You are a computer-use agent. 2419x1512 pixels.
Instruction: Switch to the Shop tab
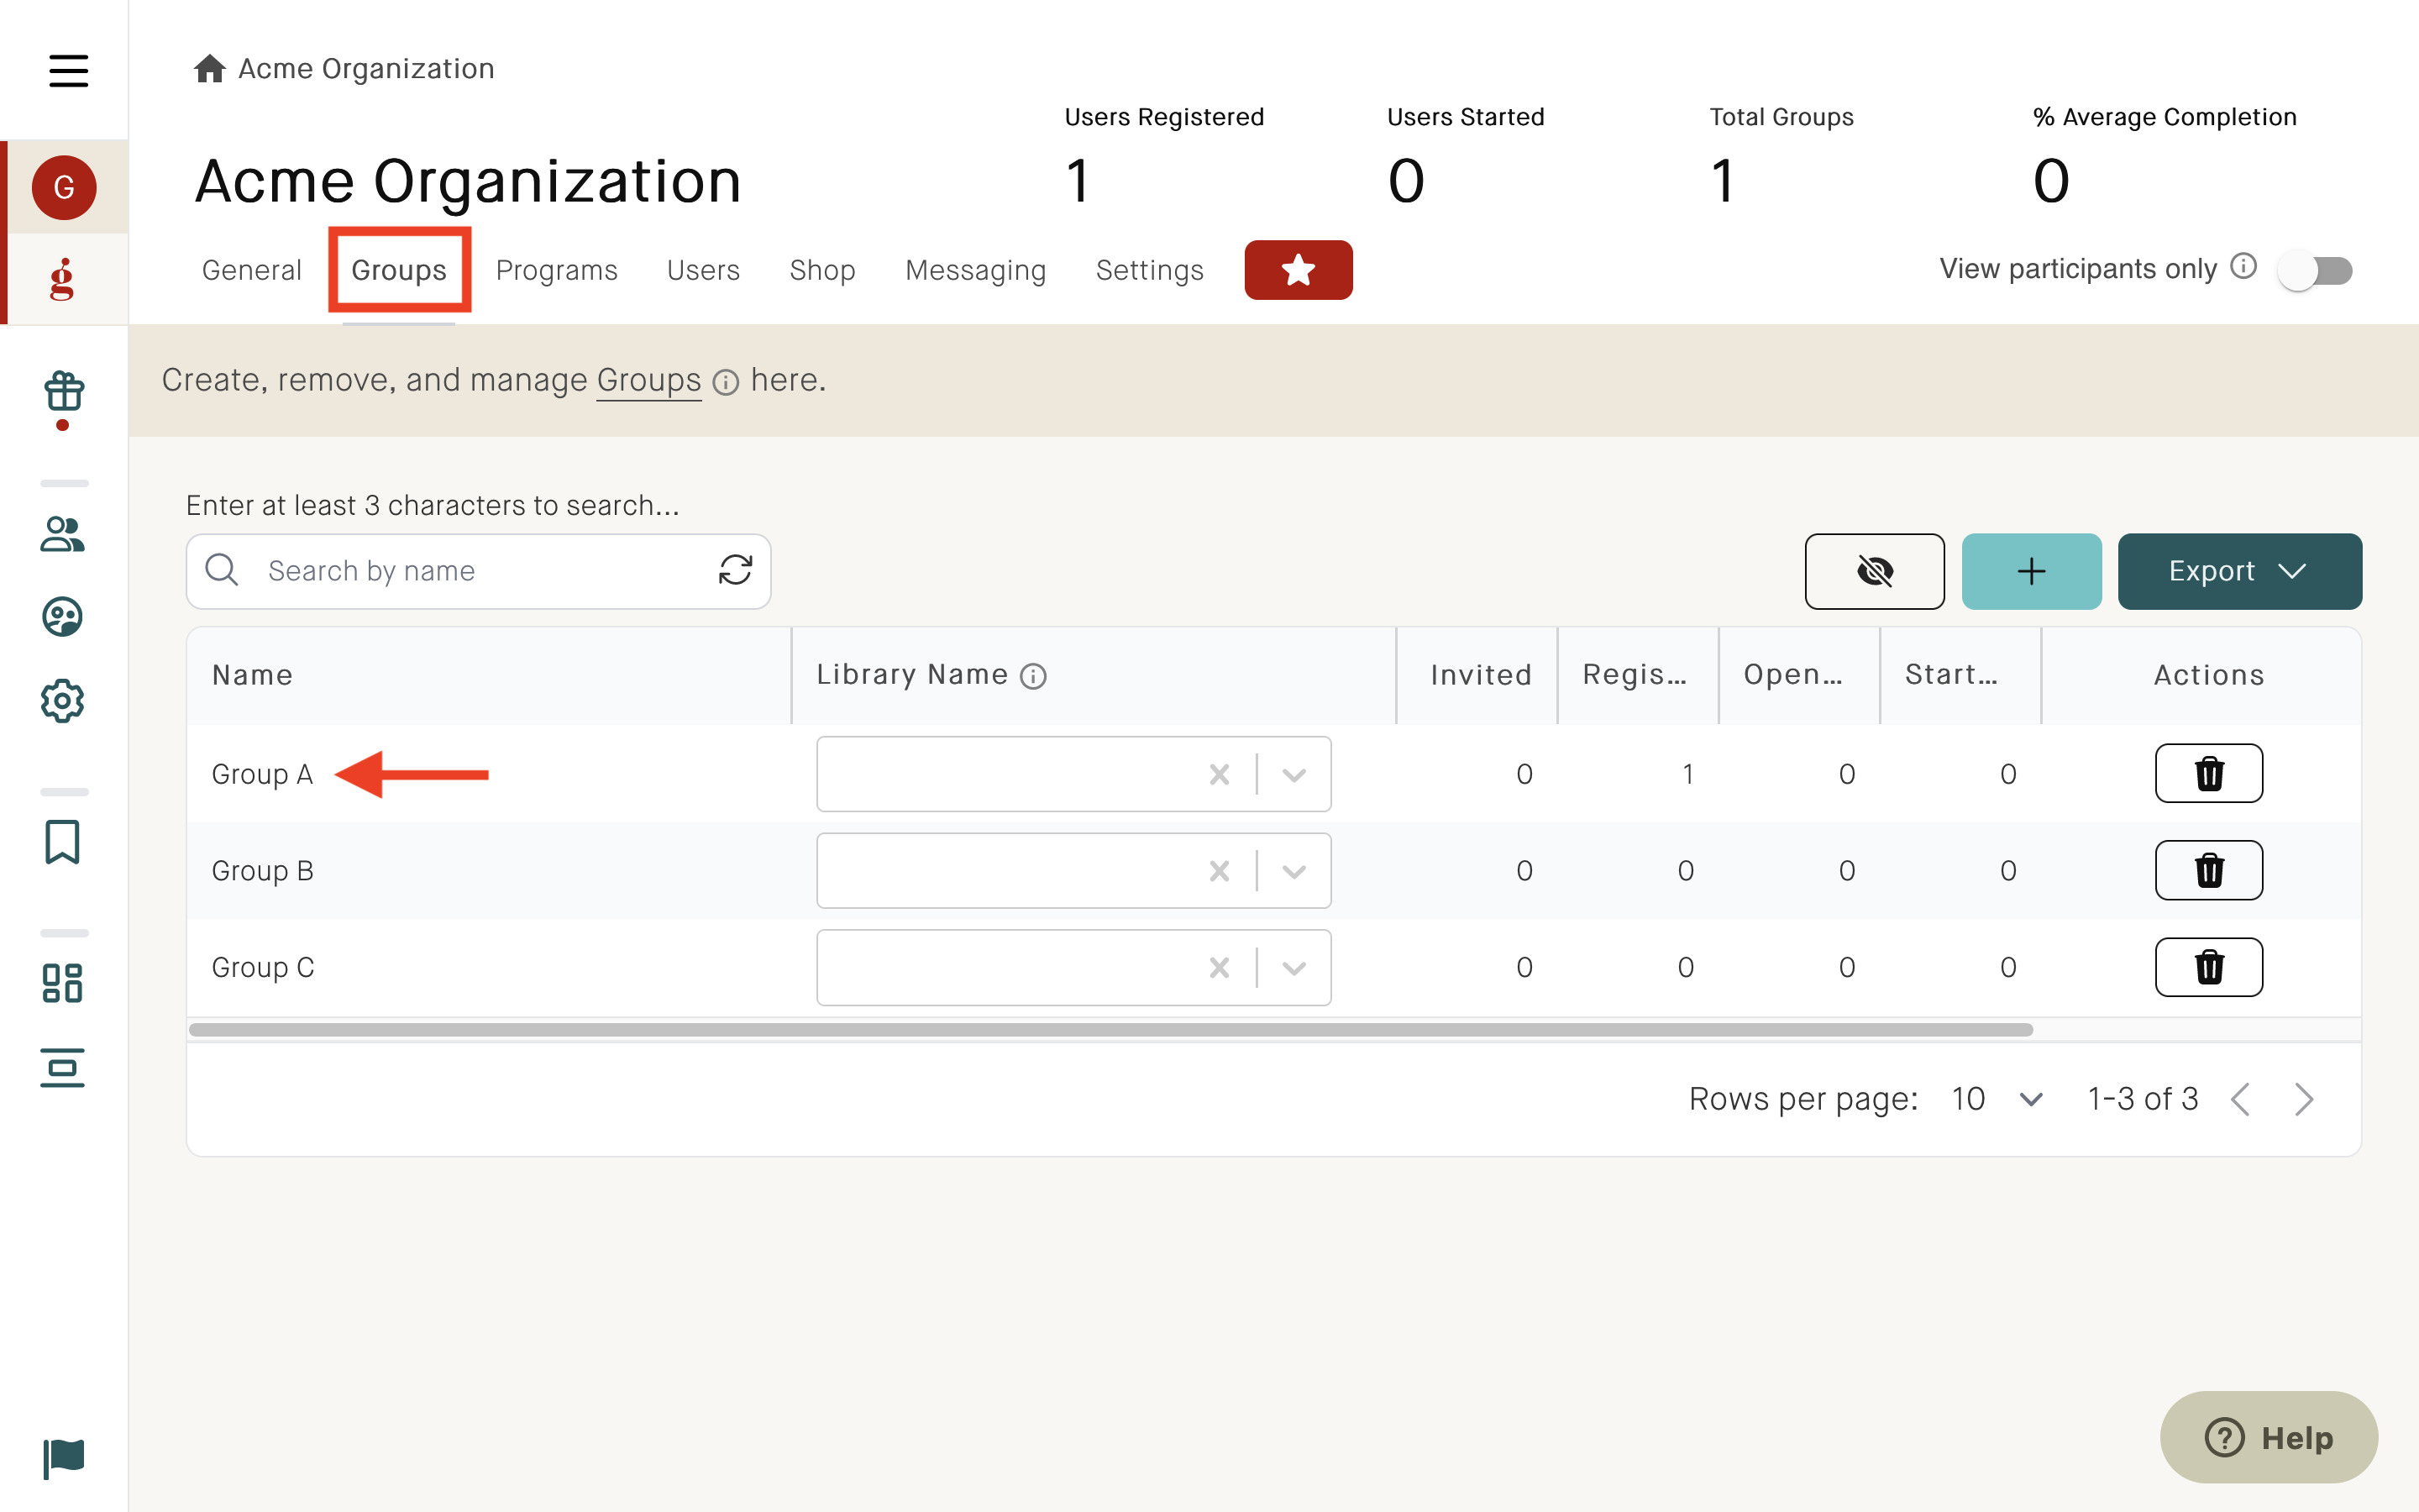pyautogui.click(x=822, y=270)
